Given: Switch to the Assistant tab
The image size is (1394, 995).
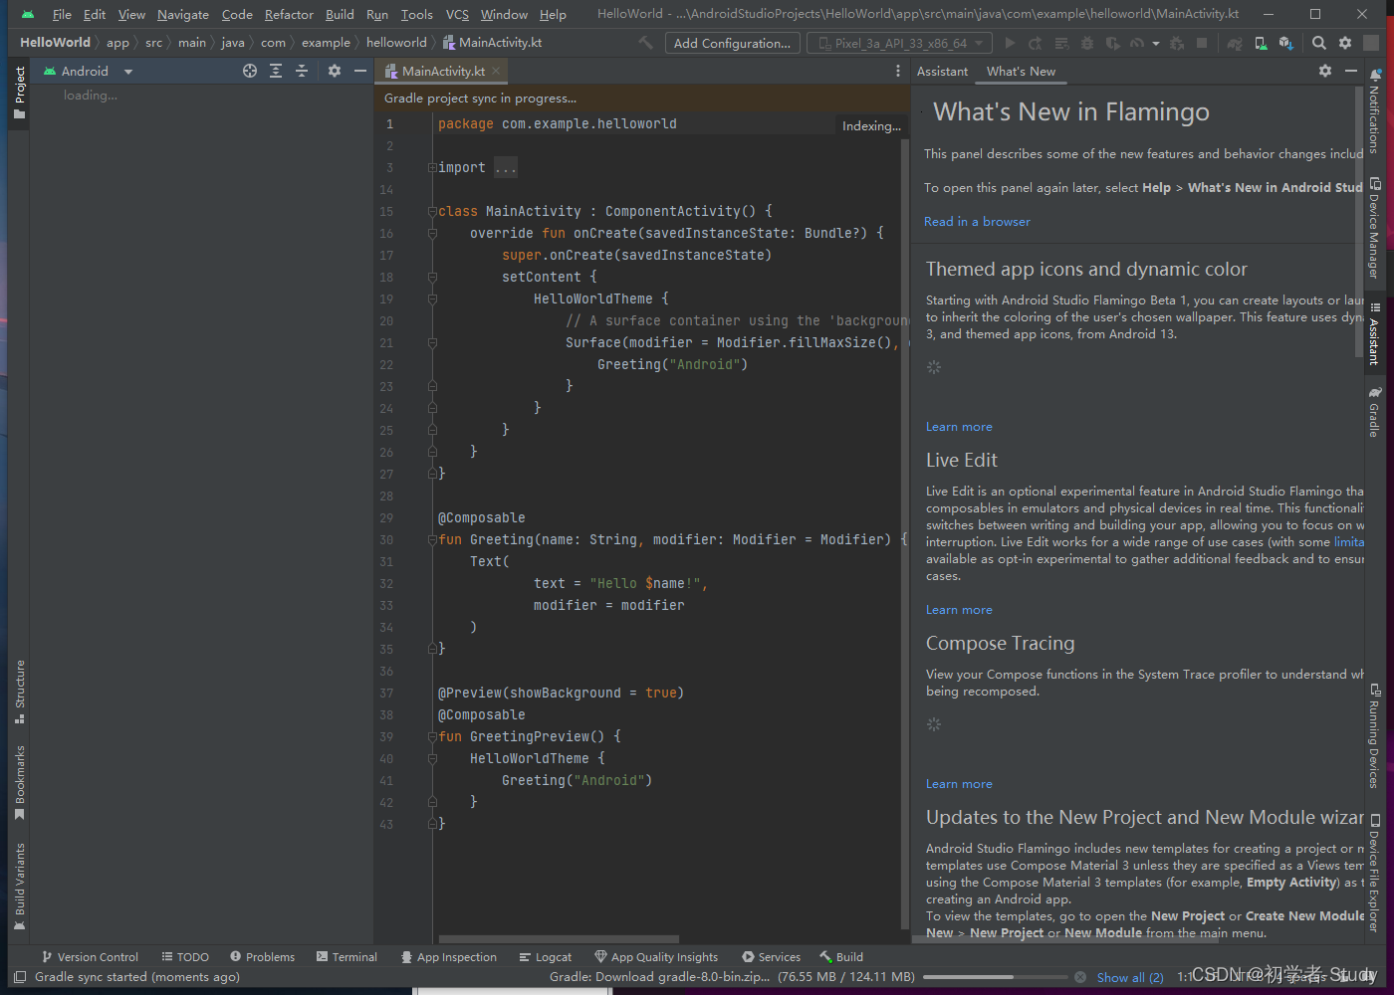Looking at the screenshot, I should click(x=942, y=71).
